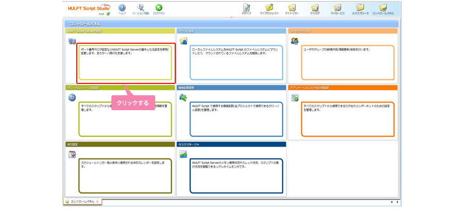Click the HULFT Script Server settings icon
This screenshot has width=464, height=209.
(72, 41)
